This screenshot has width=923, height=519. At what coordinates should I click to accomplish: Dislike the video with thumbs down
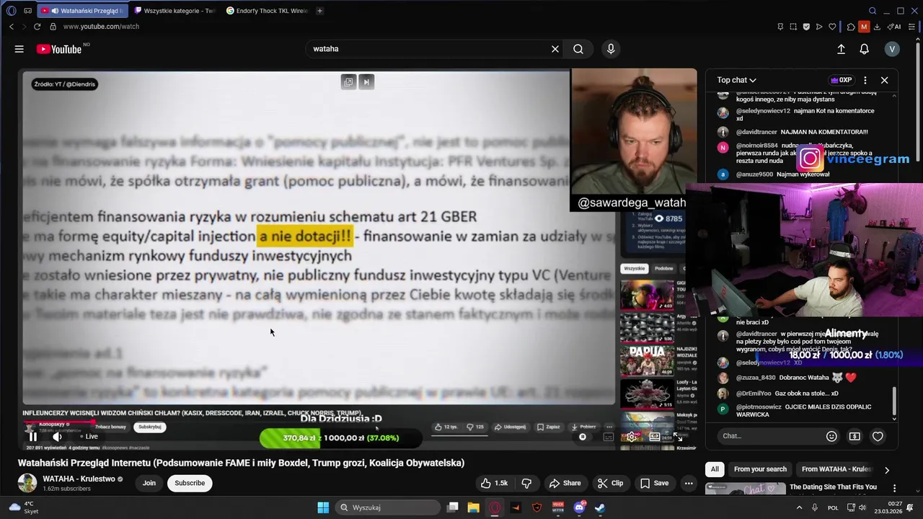click(526, 483)
